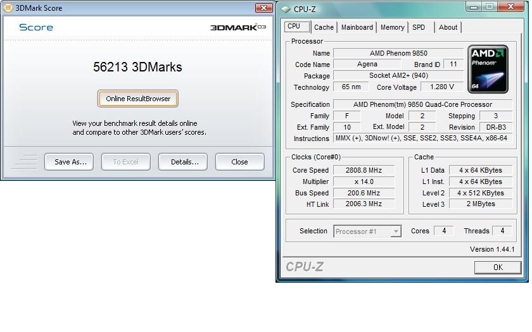Image resolution: width=532 pixels, height=332 pixels.
Task: Click the AMD Phenom 9850 name field
Action: (398, 53)
